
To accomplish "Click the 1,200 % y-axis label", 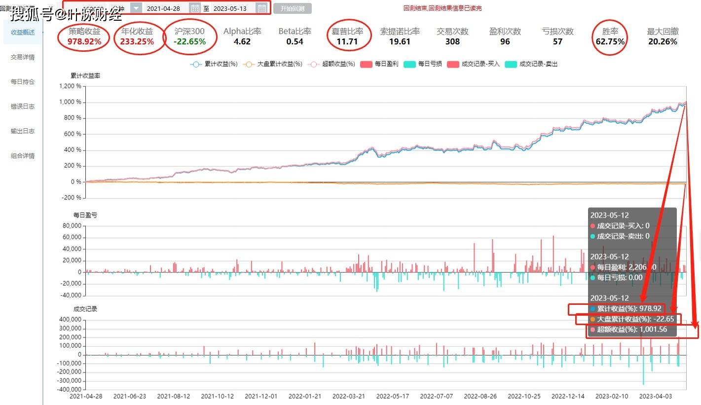I will click(x=71, y=86).
